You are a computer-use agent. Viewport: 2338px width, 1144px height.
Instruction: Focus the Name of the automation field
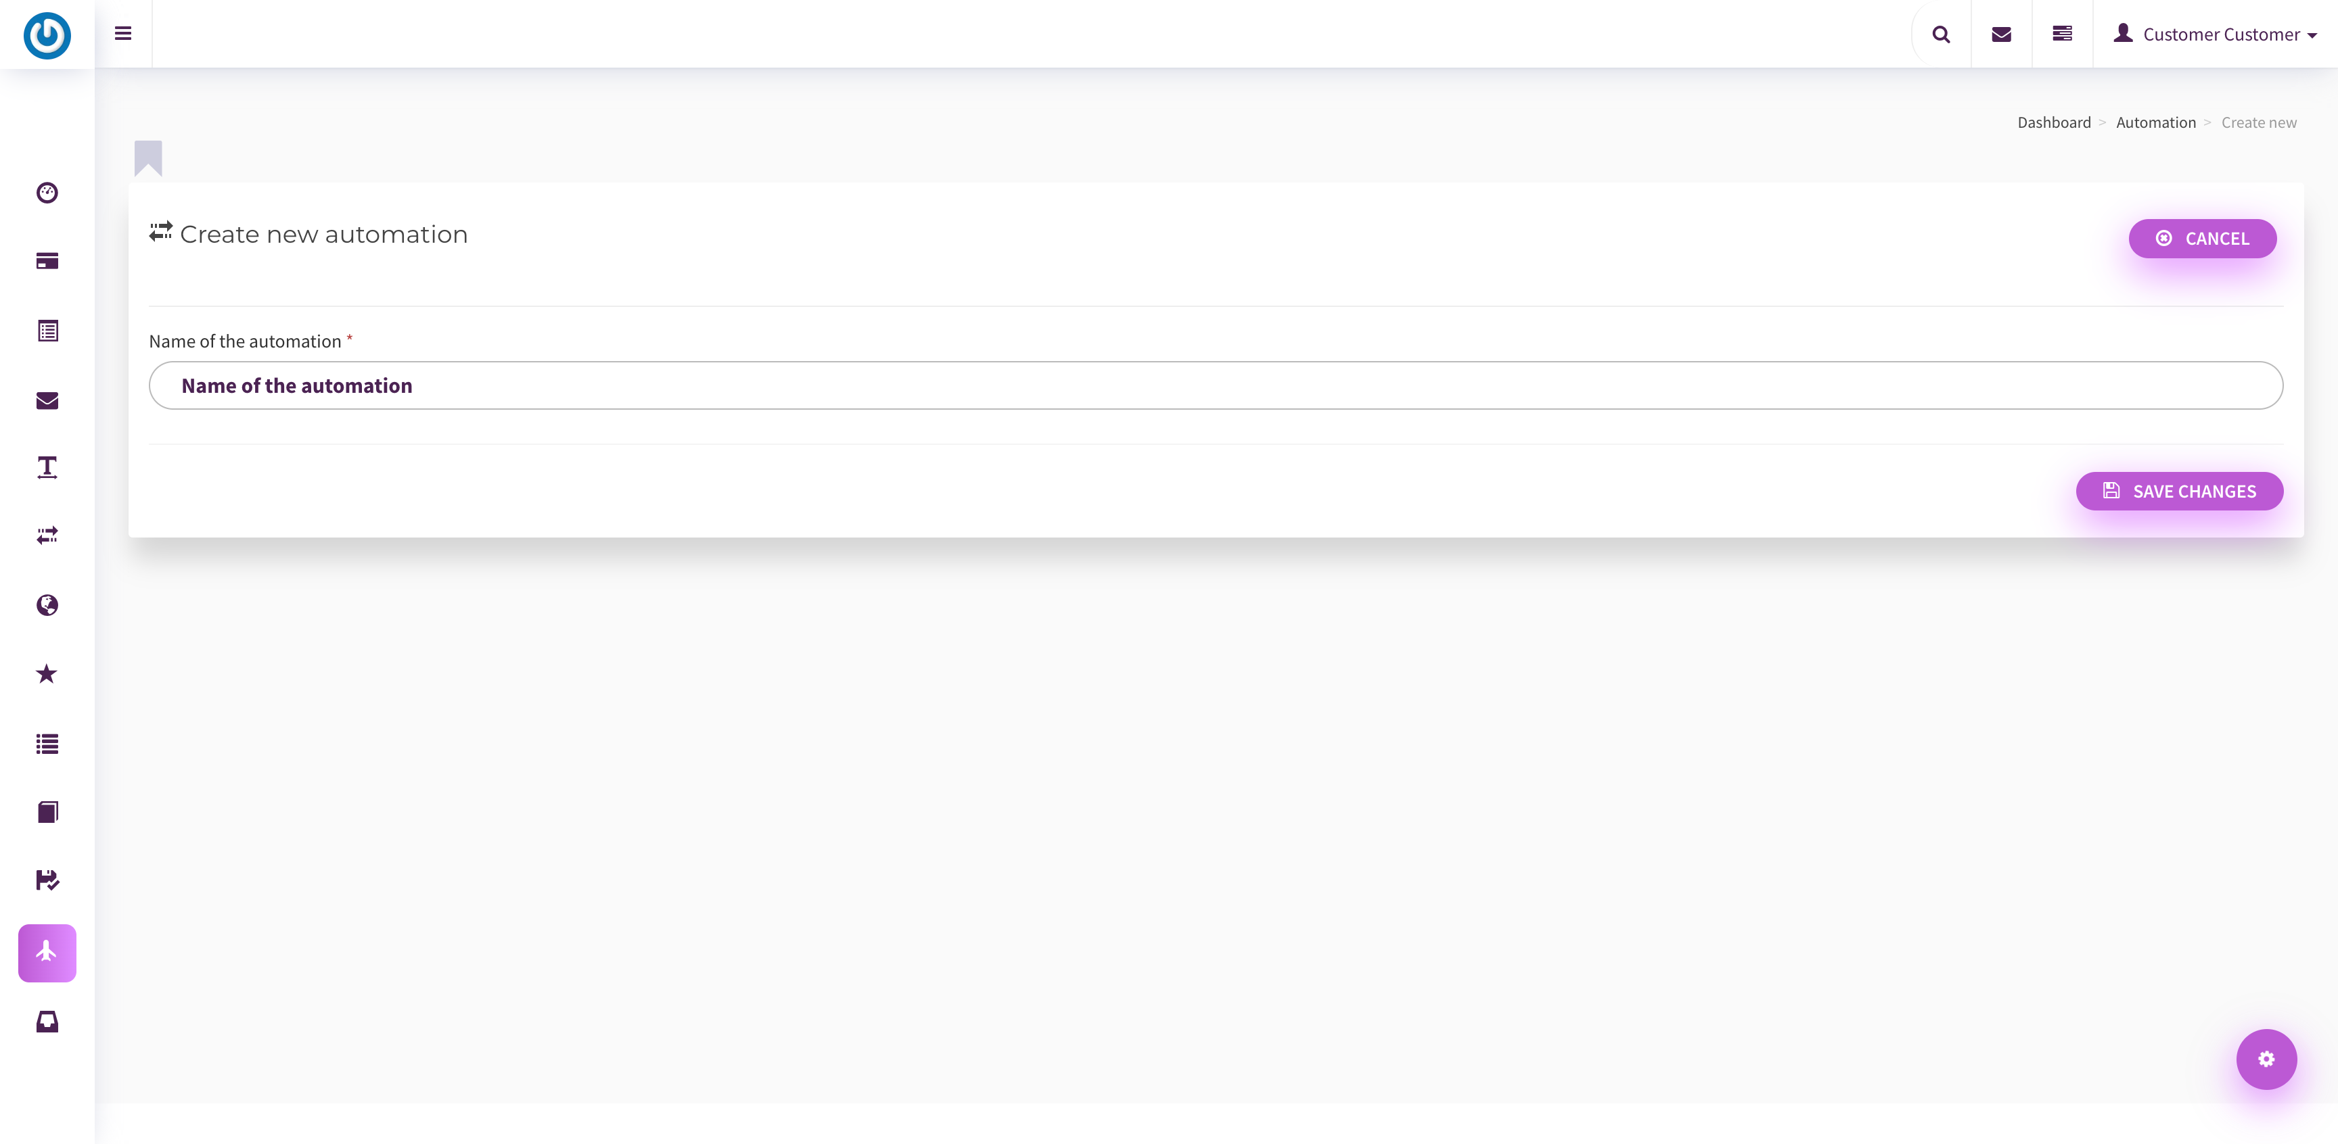click(x=1215, y=385)
